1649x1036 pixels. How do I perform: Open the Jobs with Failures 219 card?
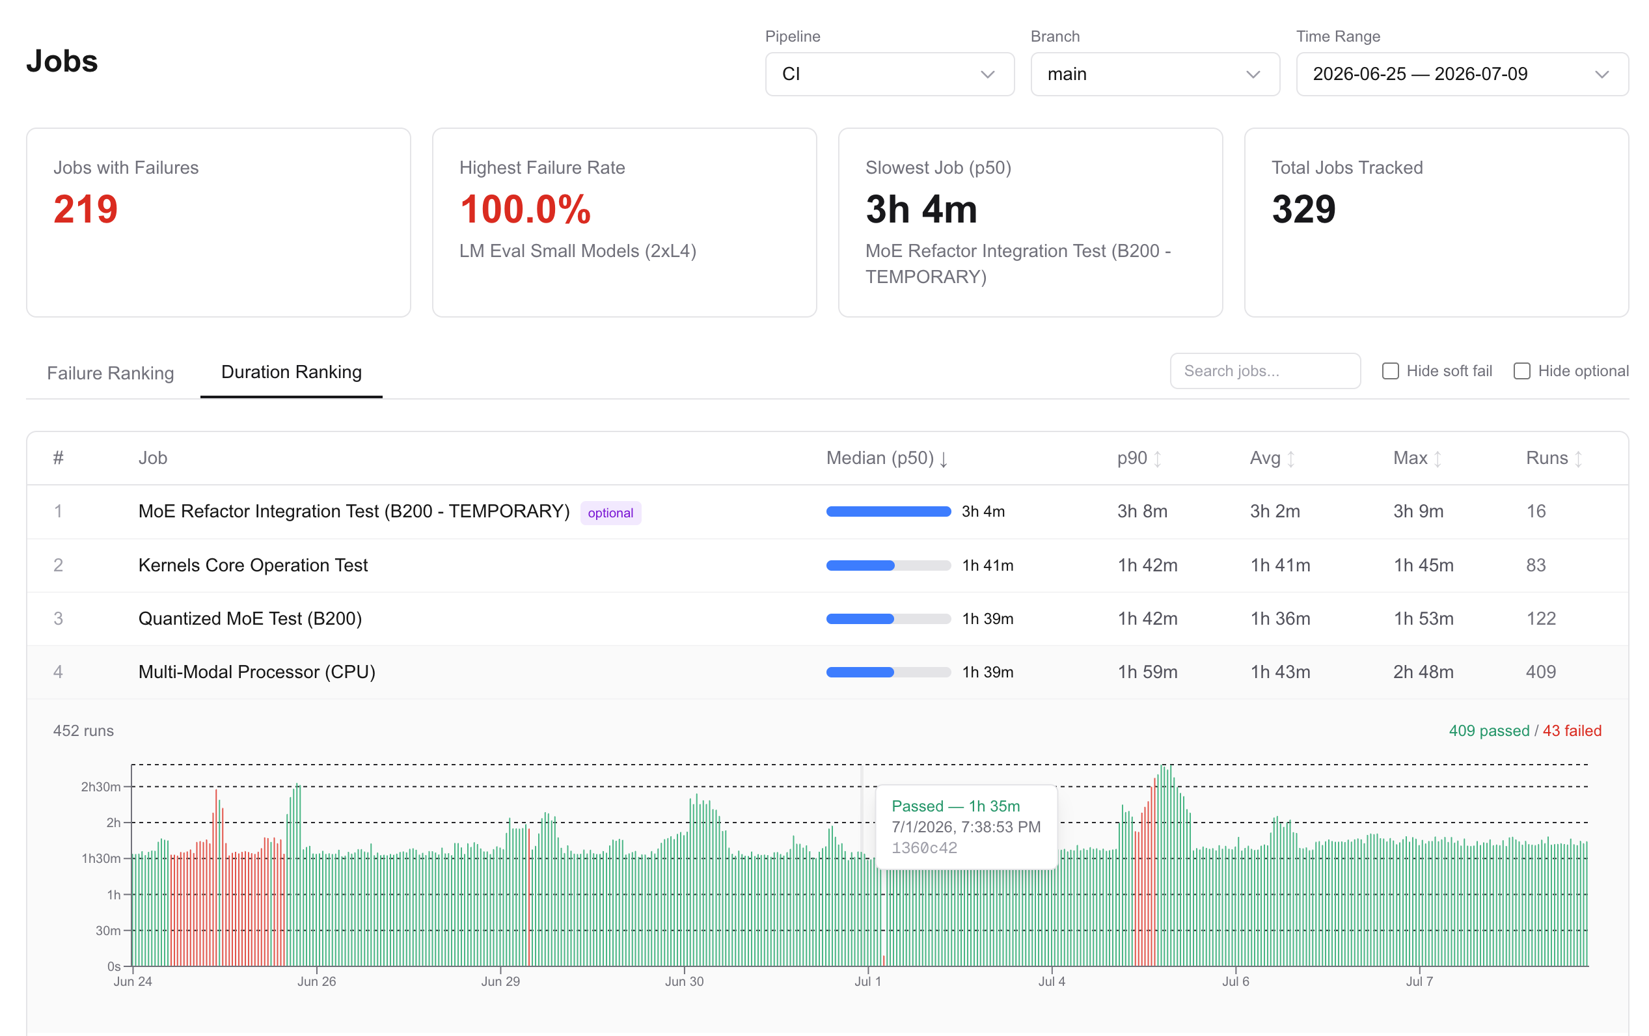[x=219, y=223]
